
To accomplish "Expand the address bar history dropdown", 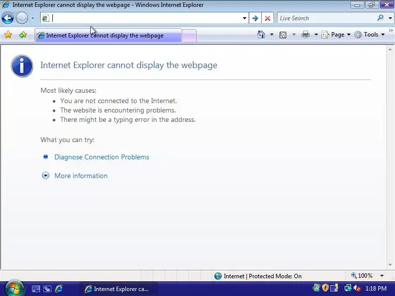I will click(244, 18).
